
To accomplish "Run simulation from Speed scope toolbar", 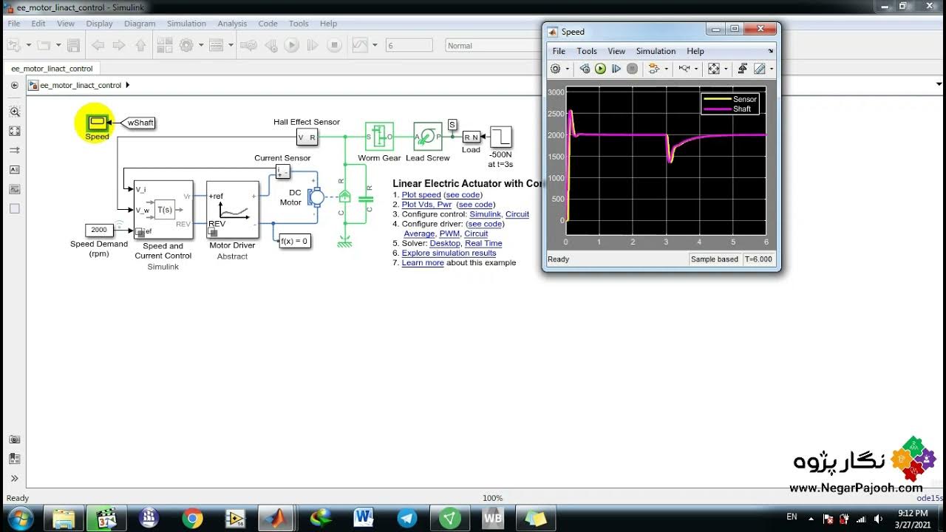I will [600, 69].
